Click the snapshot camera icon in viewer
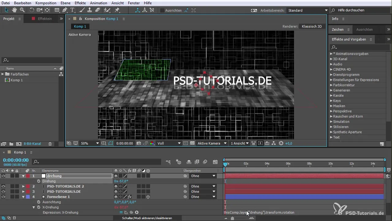 [x=139, y=143]
